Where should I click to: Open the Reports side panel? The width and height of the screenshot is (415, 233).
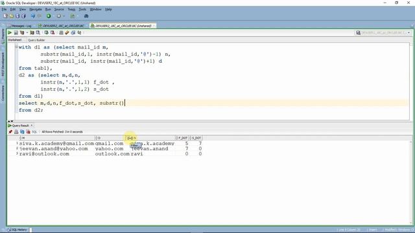pos(3,36)
